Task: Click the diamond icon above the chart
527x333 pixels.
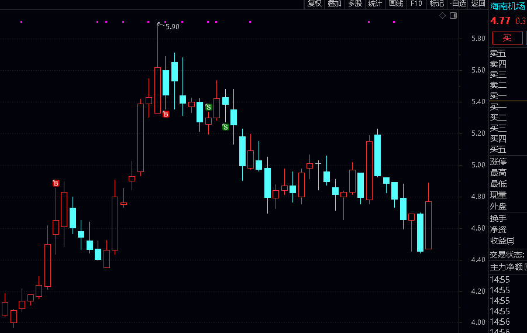Action: [442, 15]
